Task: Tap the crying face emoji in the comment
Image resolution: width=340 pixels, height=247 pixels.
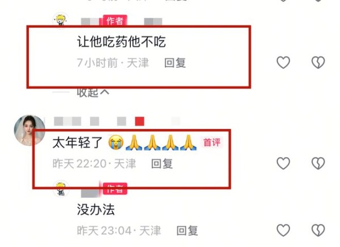Action: tap(116, 142)
